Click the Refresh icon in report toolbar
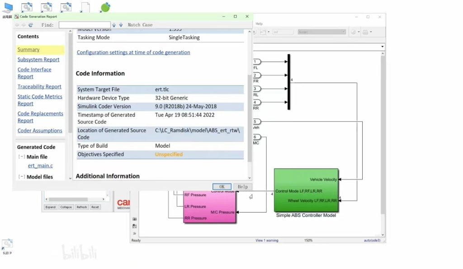Image resolution: width=463 pixels, height=269 pixels. pyautogui.click(x=31, y=25)
